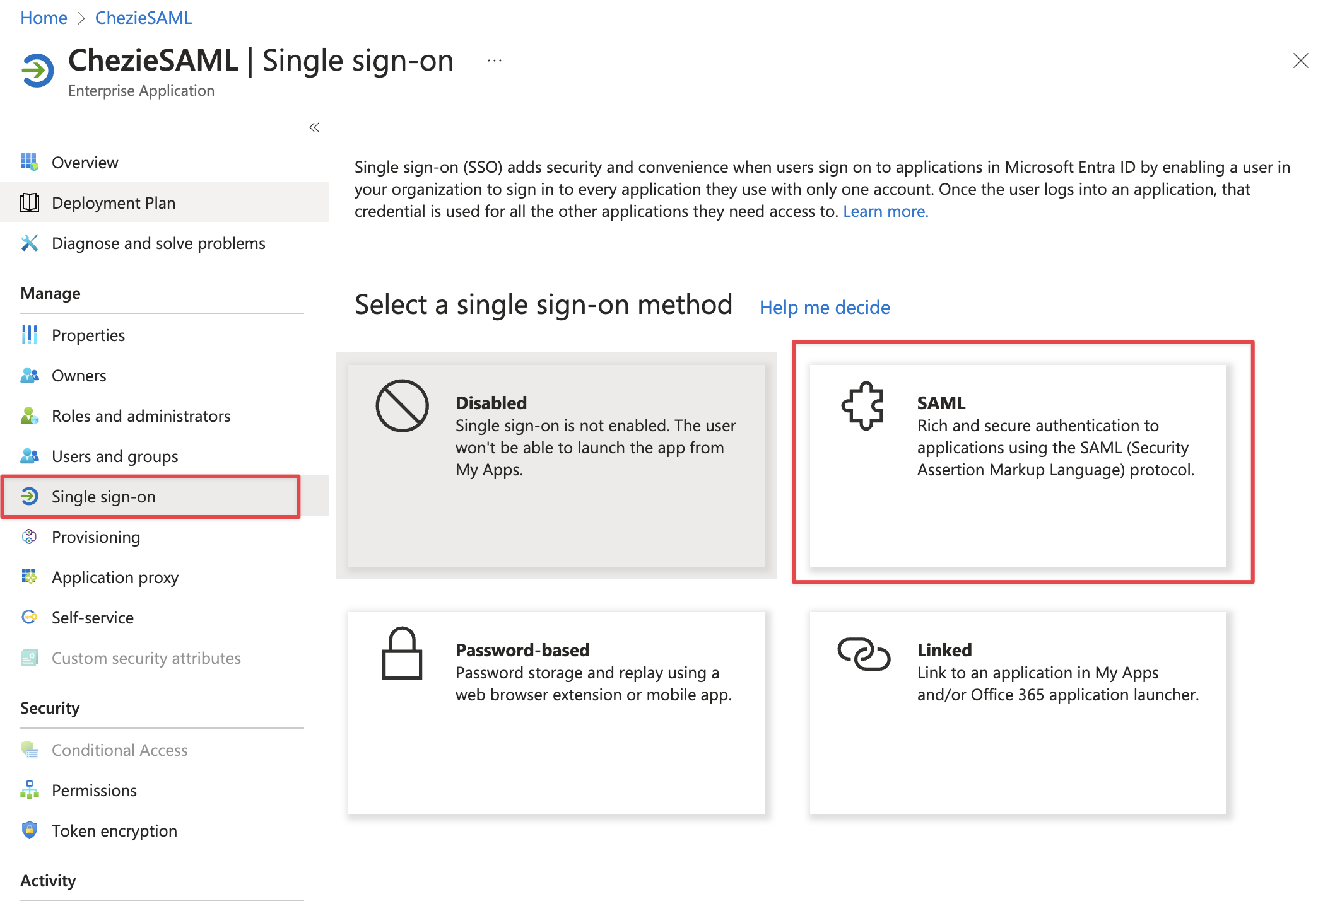Follow the Learn more link

[x=885, y=211]
